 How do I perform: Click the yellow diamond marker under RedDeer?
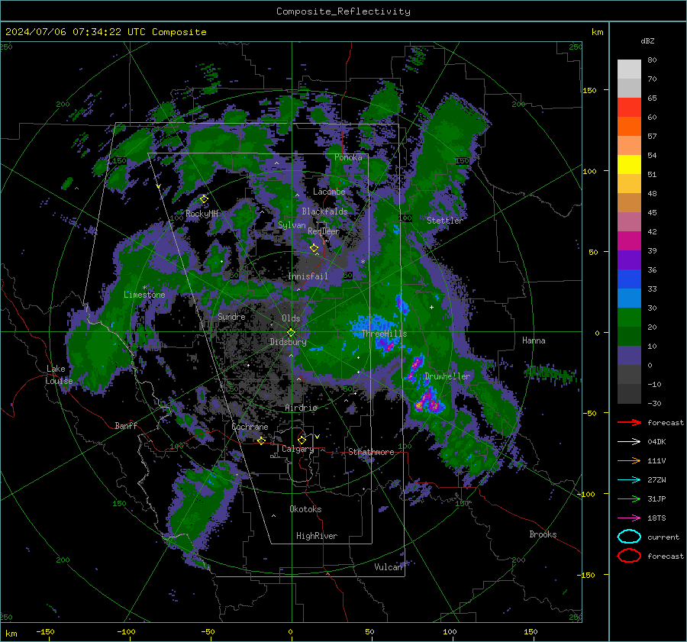coord(314,247)
